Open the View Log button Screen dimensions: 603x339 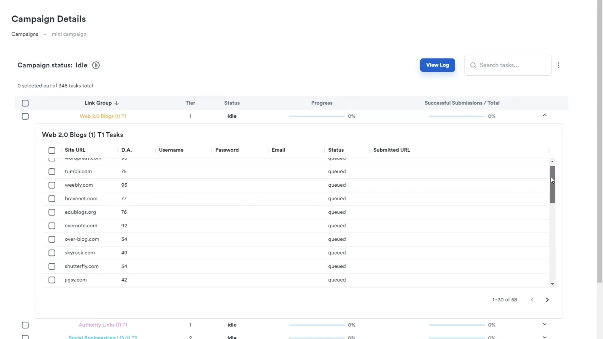click(x=437, y=65)
